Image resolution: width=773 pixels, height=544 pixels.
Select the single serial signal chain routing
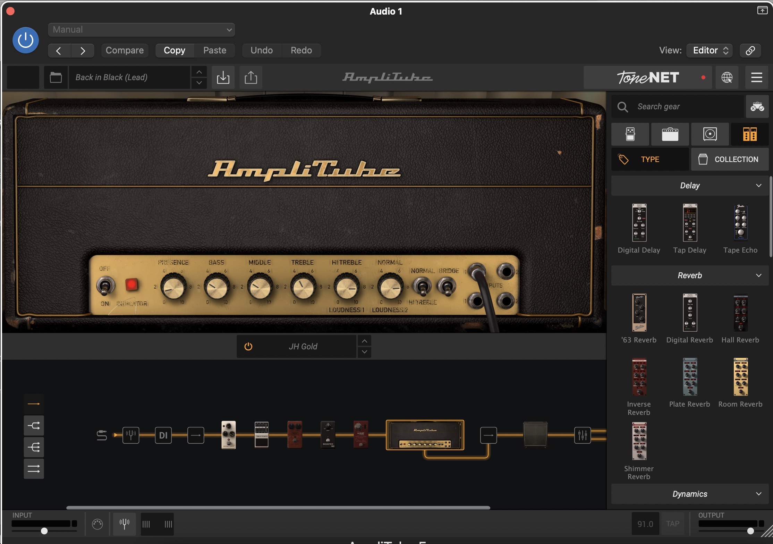pos(34,404)
